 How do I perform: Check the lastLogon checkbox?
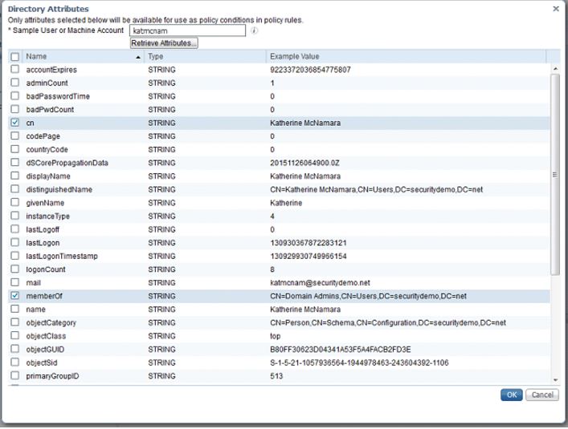pyautogui.click(x=14, y=242)
